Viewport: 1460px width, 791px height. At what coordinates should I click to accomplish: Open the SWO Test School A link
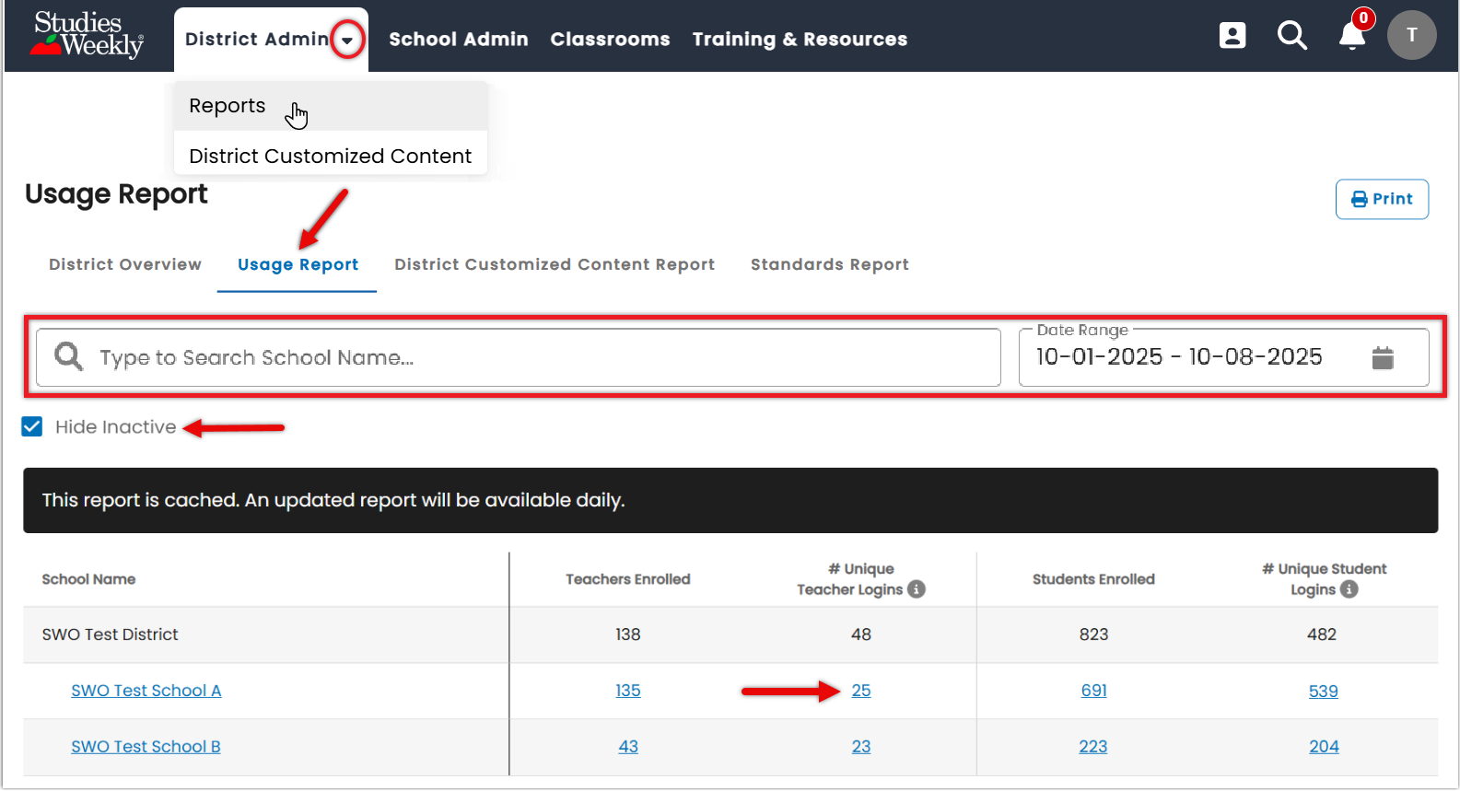(146, 691)
